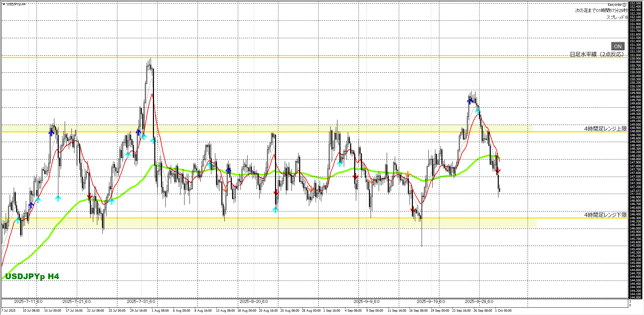The height and width of the screenshot is (315, 644).
Task: Select the most recent cyan up arrow
Action: [478, 112]
